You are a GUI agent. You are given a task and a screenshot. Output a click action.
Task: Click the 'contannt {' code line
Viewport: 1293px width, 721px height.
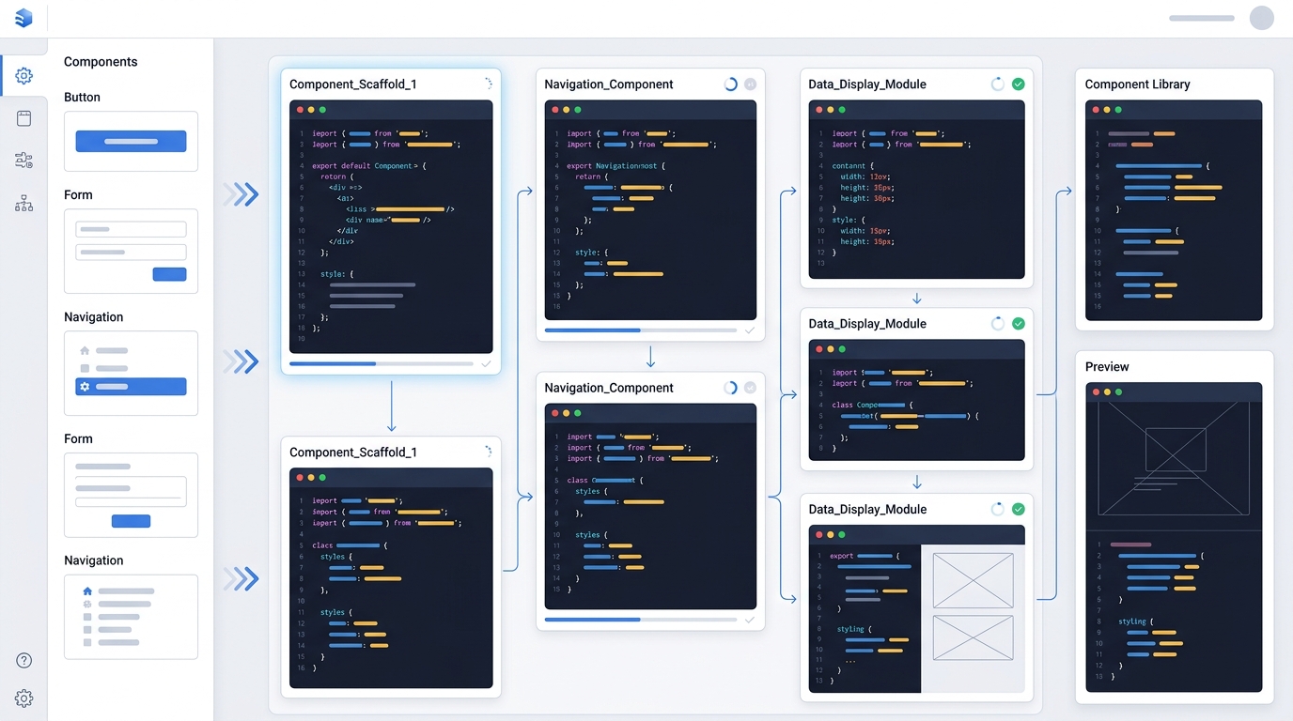pyautogui.click(x=853, y=166)
